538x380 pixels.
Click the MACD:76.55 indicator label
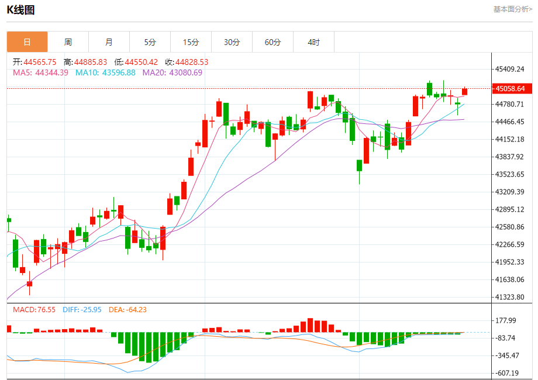coord(34,310)
